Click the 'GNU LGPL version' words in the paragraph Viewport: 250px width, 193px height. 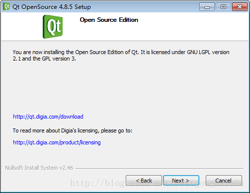(x=208, y=52)
